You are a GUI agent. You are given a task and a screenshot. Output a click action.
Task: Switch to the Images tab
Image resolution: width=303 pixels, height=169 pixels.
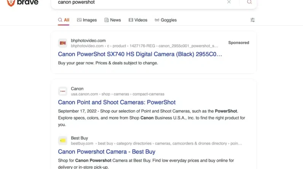[87, 20]
